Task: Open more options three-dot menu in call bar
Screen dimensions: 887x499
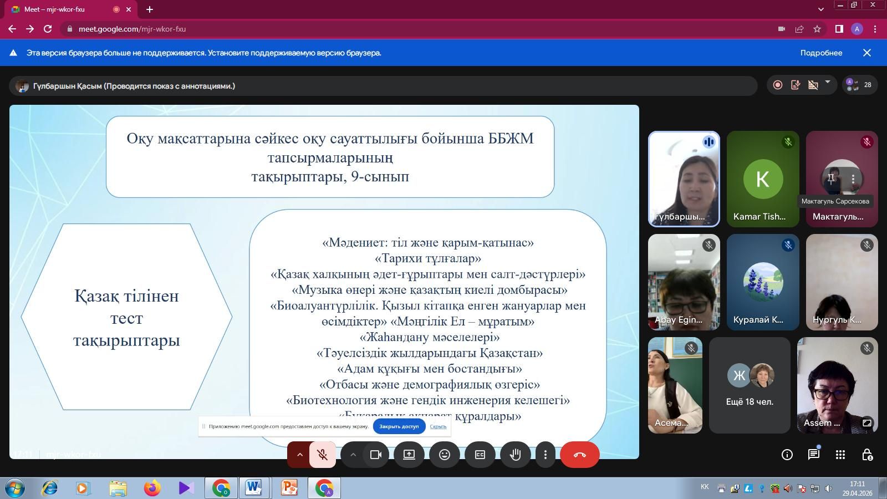Action: pyautogui.click(x=546, y=455)
